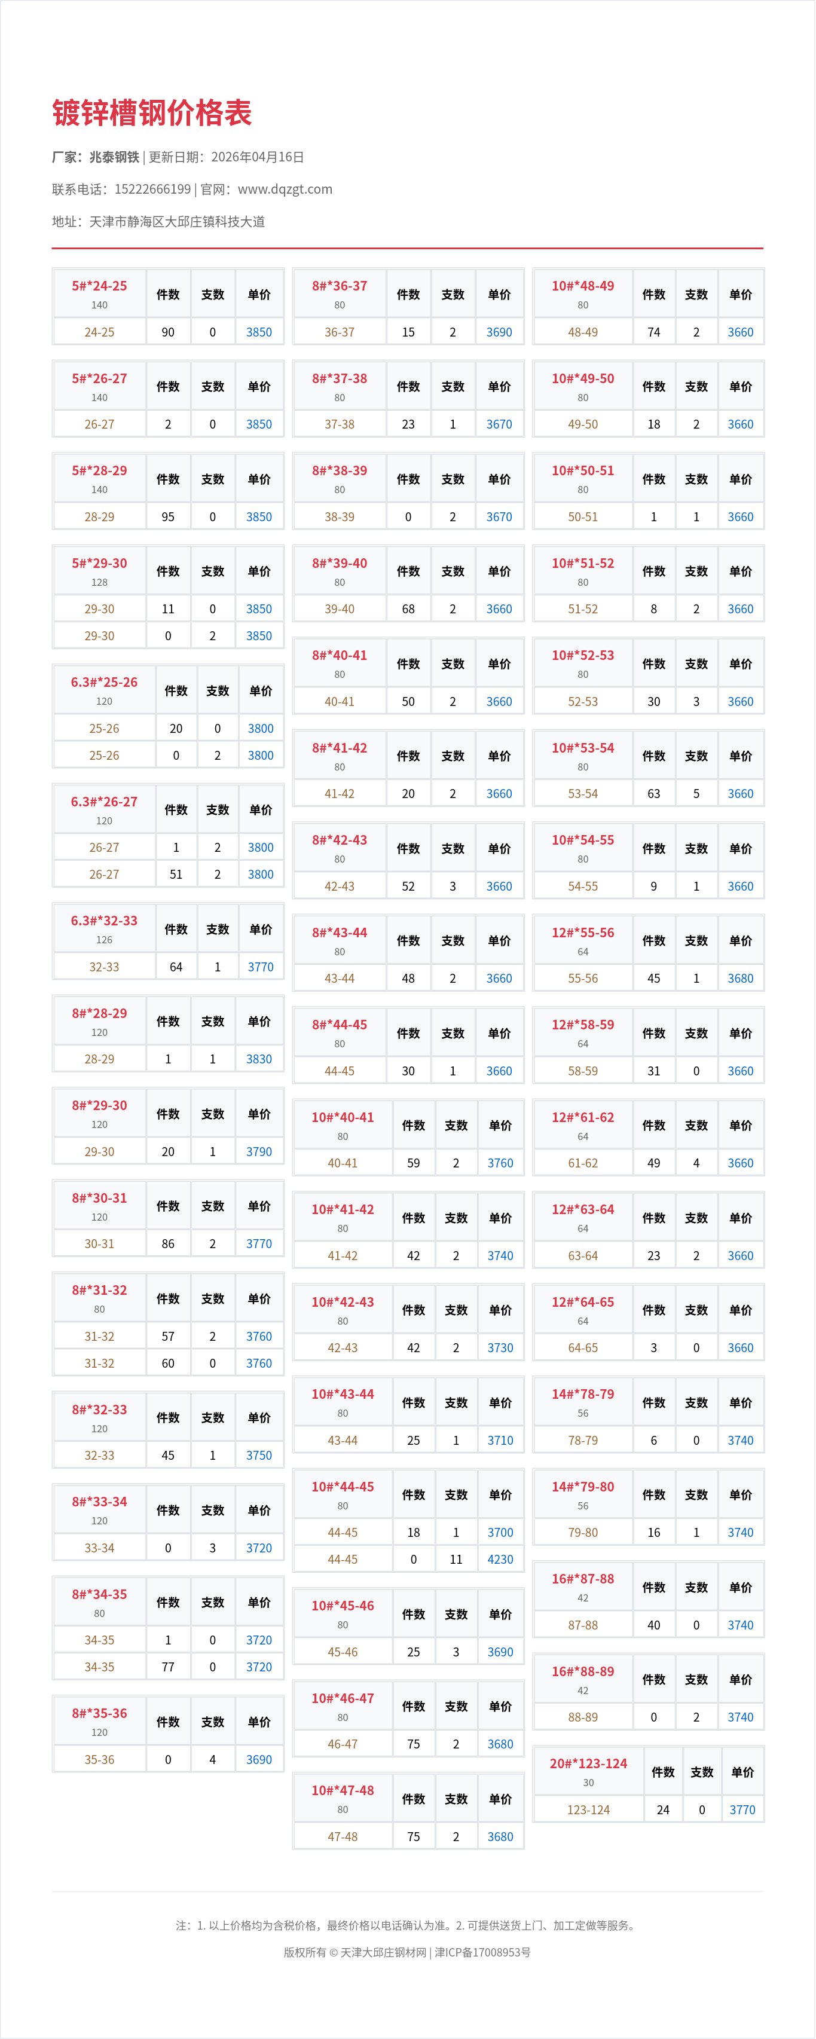Click the 5#*24-25 table heading

pos(100,286)
